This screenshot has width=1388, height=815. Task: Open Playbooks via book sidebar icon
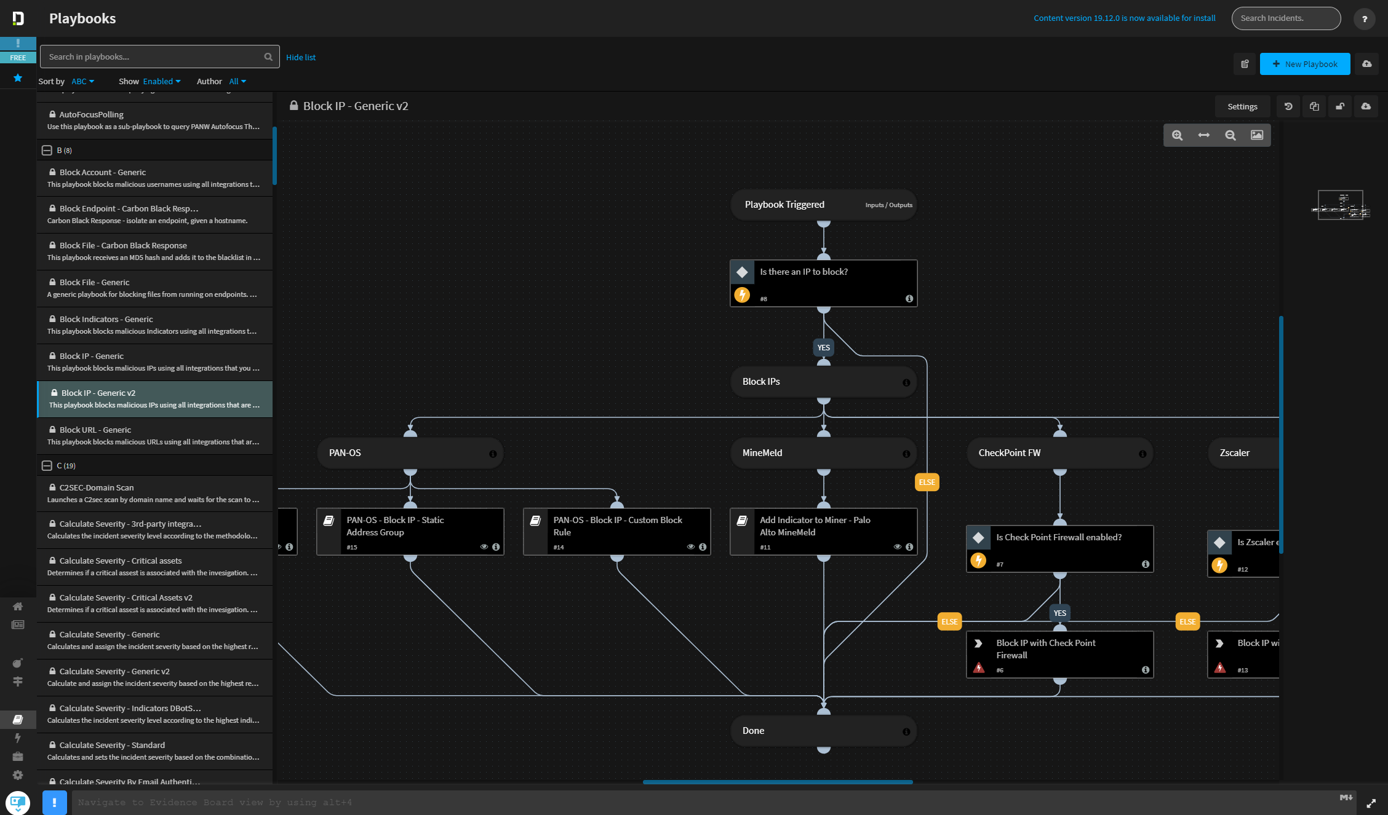(x=18, y=719)
